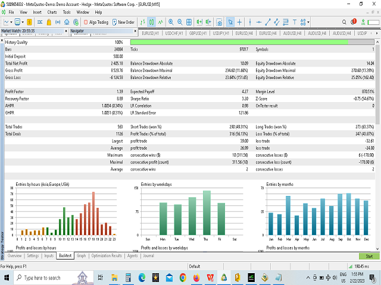Image resolution: width=381 pixels, height=285 pixels.
Task: Close the Market Watch panel
Action: [x=66, y=31]
